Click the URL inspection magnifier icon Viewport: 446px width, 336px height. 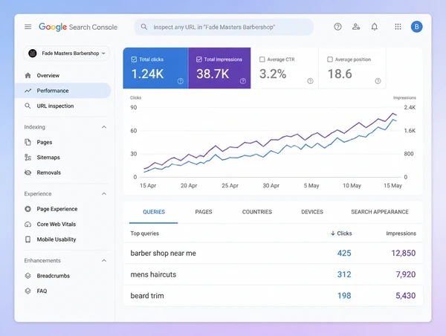pos(28,106)
